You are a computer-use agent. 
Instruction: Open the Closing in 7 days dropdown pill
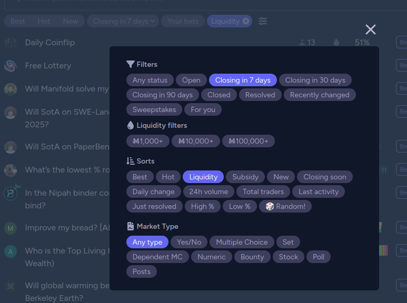coord(123,21)
